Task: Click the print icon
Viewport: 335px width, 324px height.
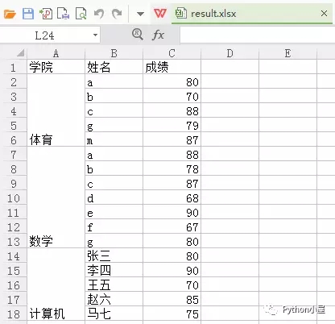Action: point(64,14)
